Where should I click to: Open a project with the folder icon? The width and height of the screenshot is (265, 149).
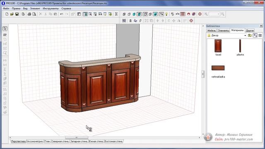12,14
